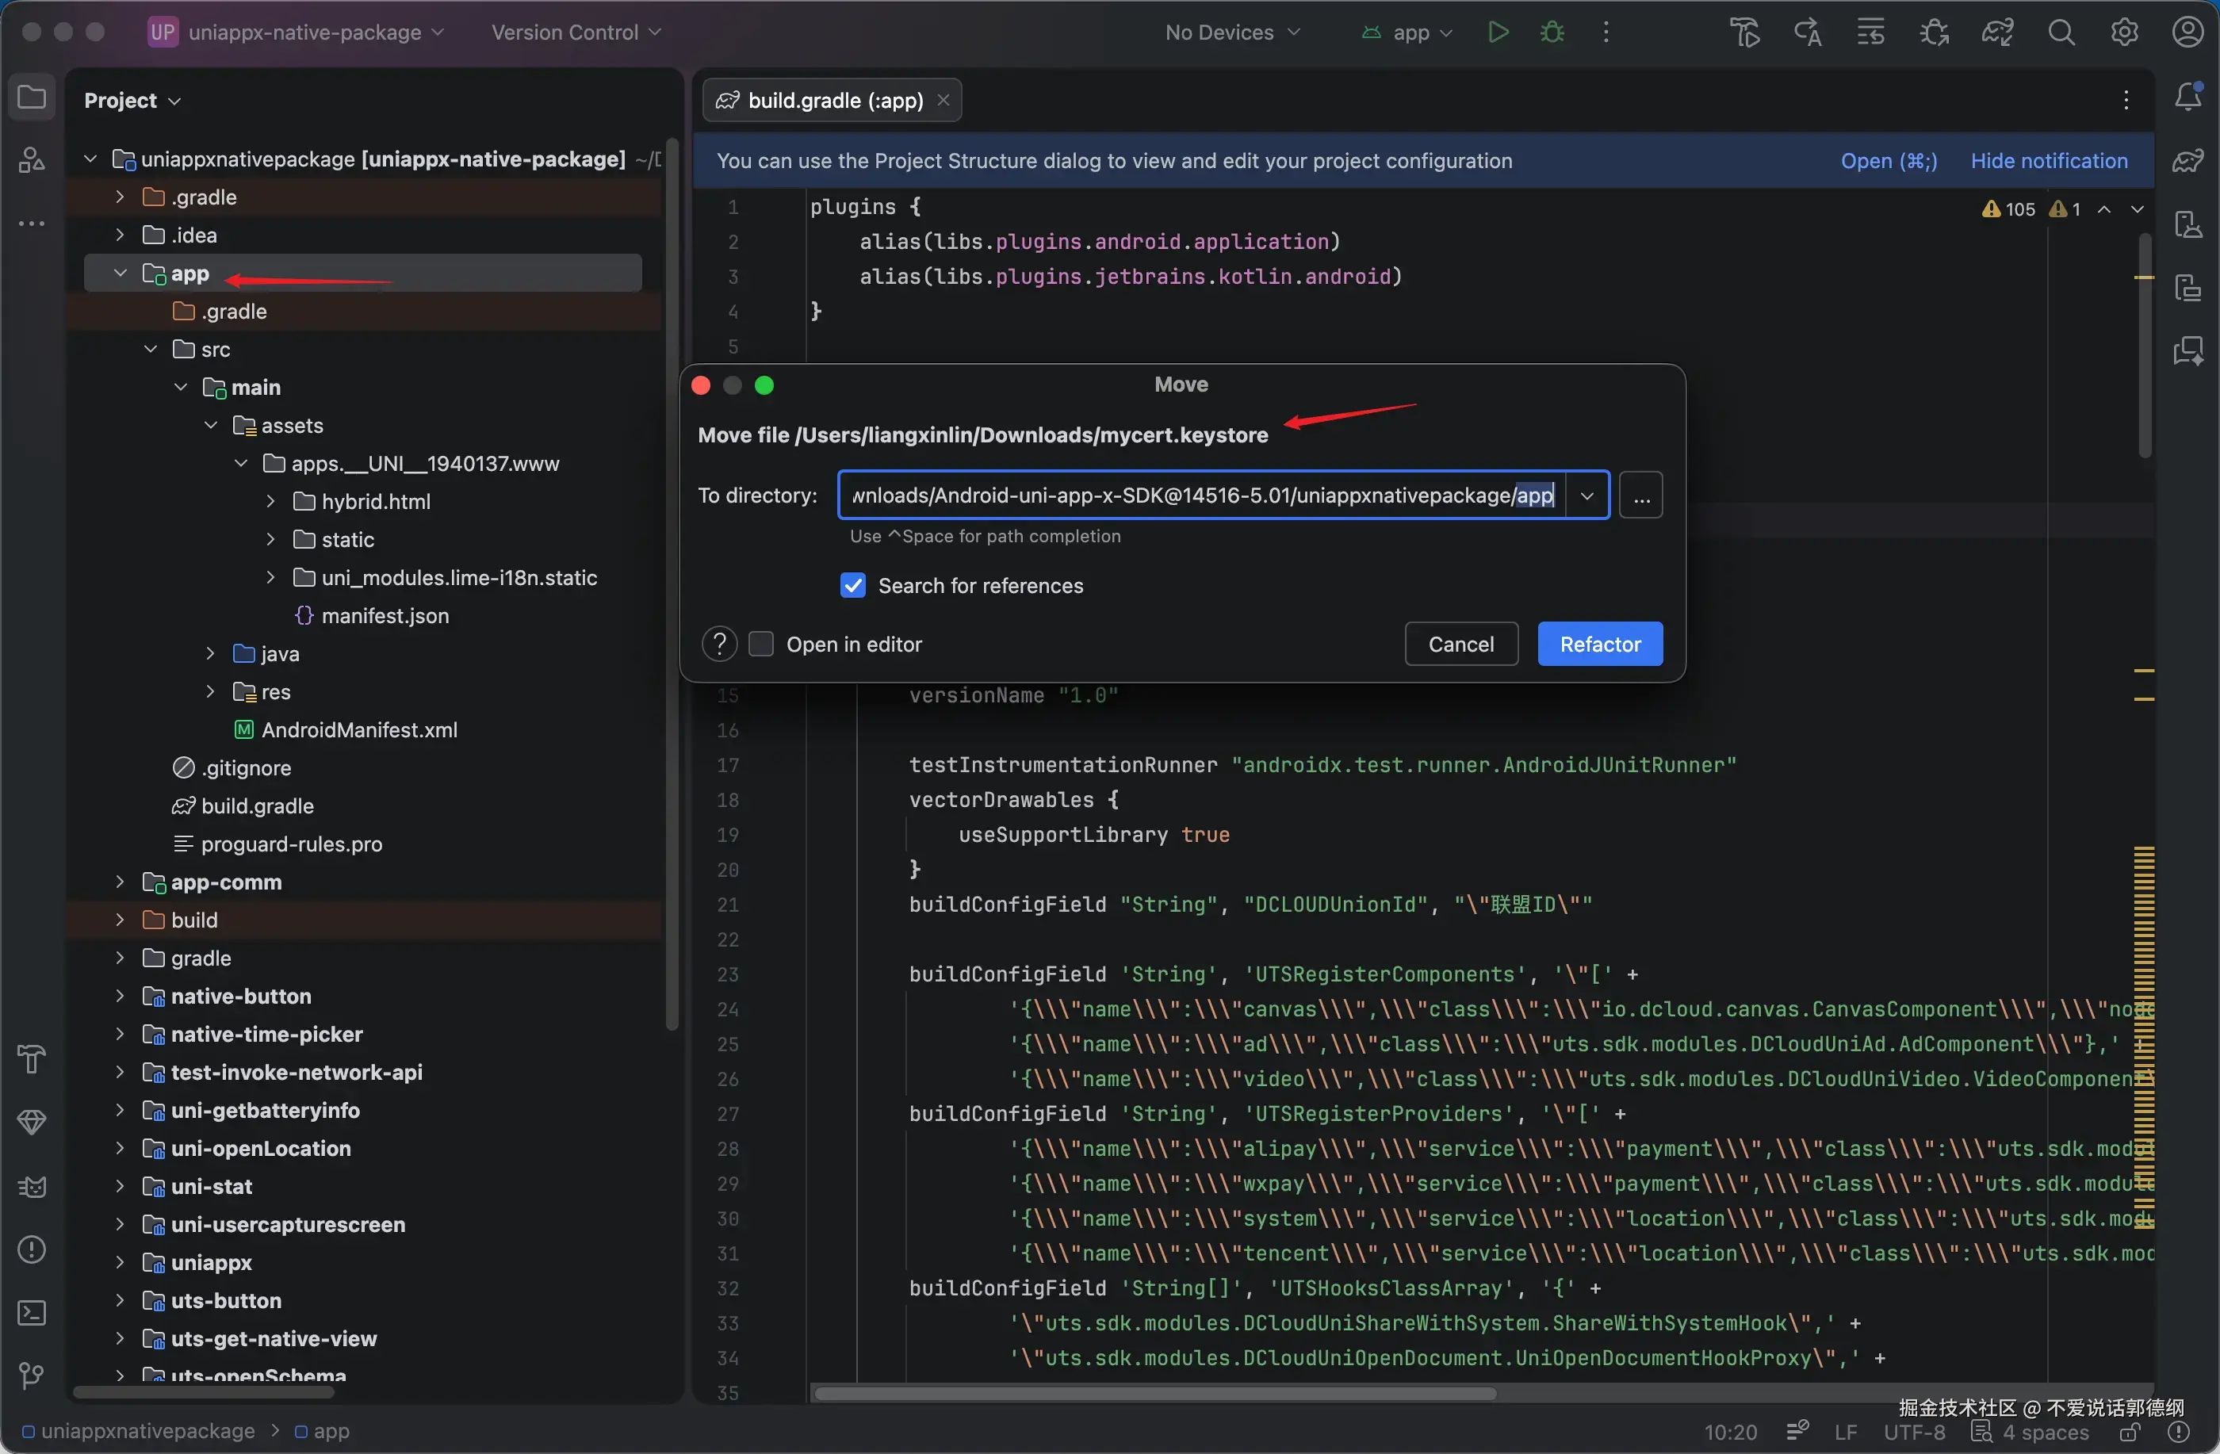Enable Open in editor checkbox
2220x1454 pixels.
[x=761, y=645]
